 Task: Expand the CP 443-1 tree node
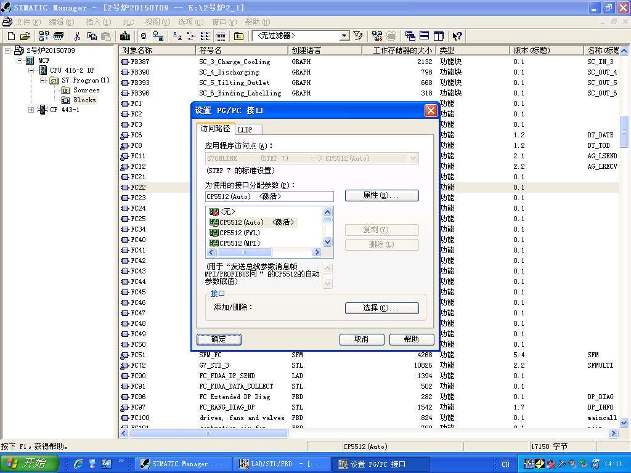pos(31,110)
